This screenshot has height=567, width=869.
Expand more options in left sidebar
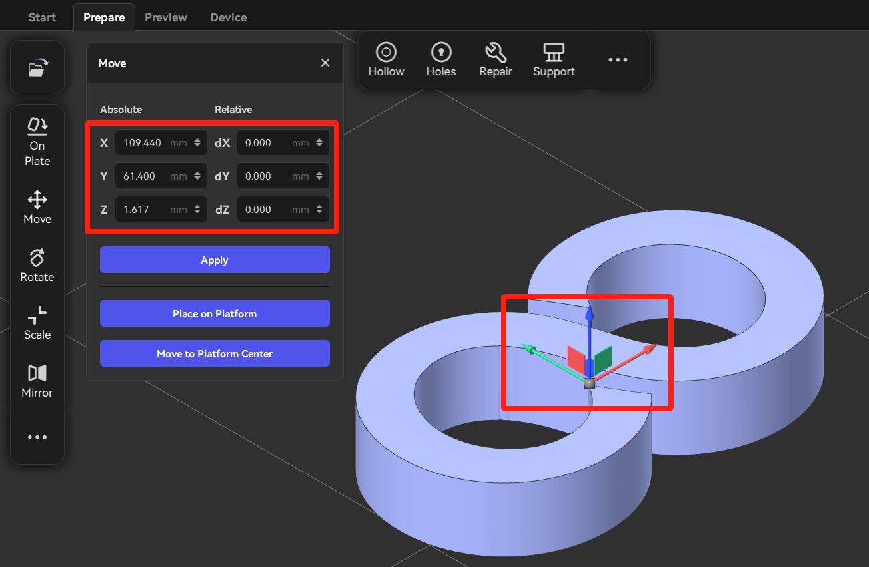37,437
